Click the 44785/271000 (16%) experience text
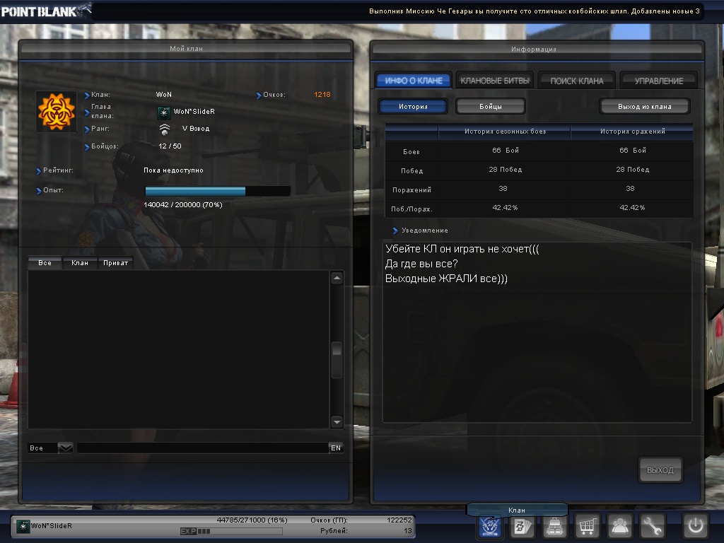The width and height of the screenshot is (724, 543). 252,520
